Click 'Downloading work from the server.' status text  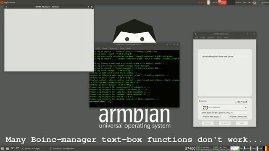click(218, 57)
